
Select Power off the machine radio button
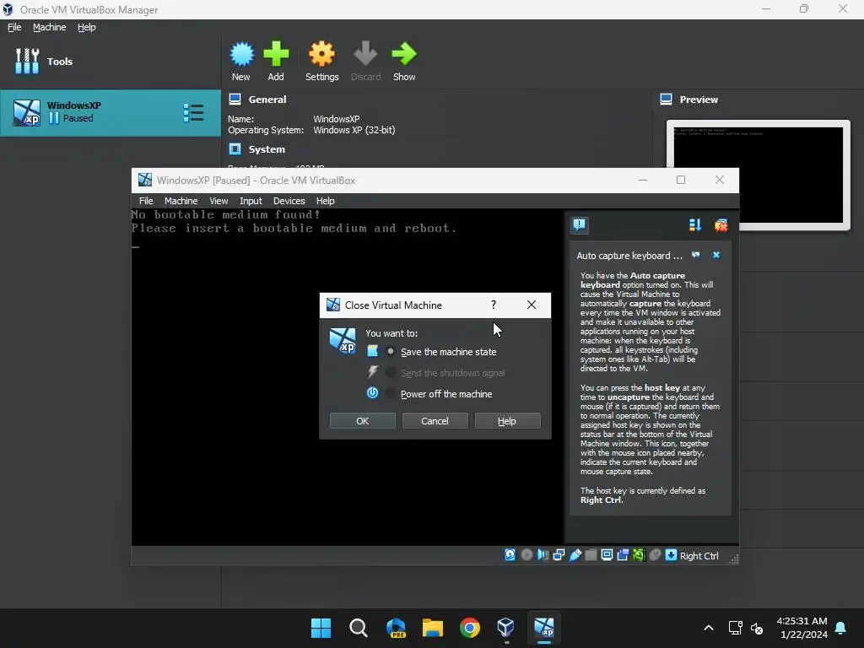point(391,393)
